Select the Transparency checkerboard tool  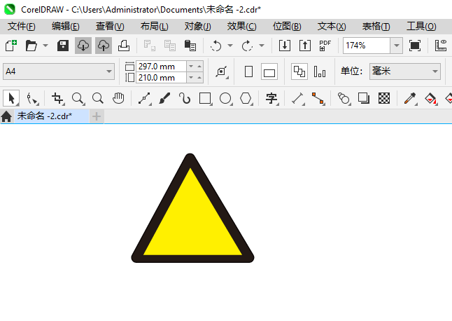tap(384, 98)
